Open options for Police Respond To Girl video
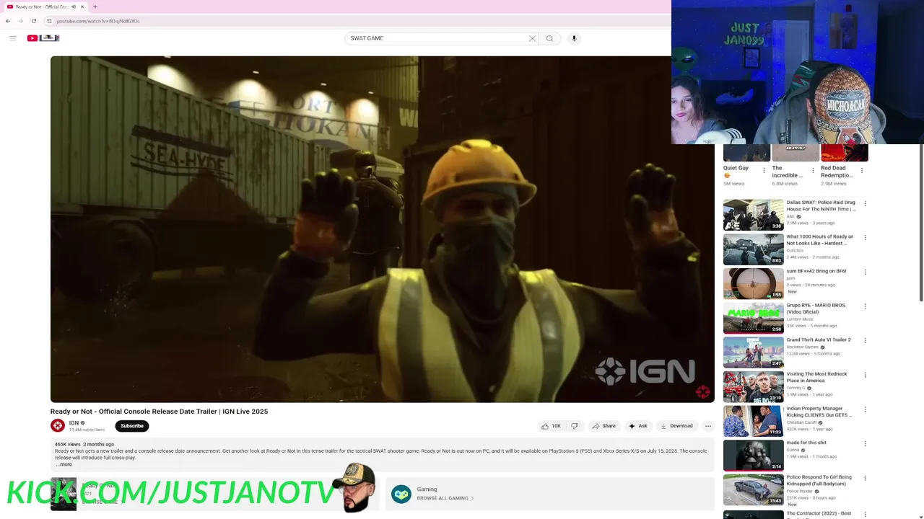Screen dimensions: 924x519 (866, 477)
